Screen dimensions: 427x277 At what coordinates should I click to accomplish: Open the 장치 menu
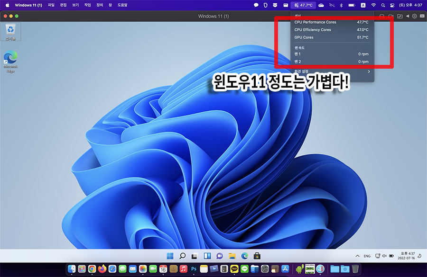[100, 5]
